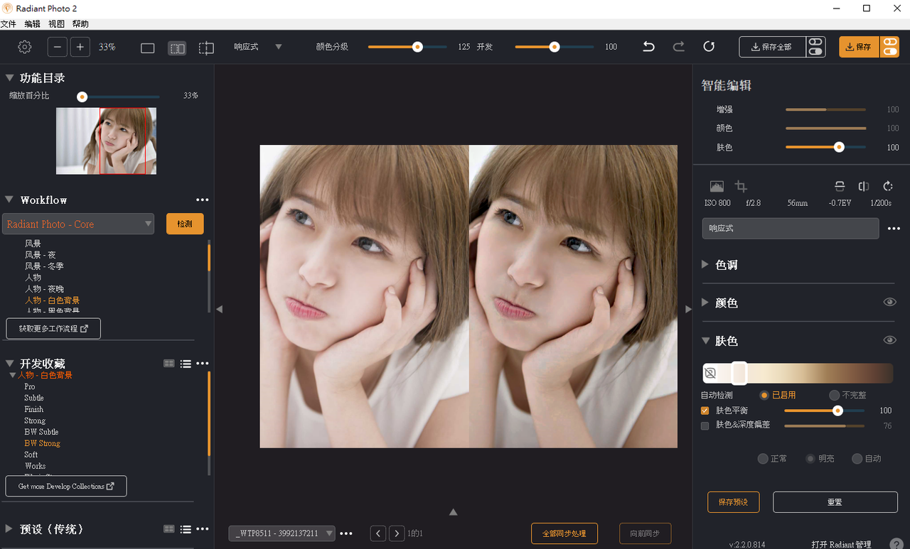Expand the 预设（传统）section
Screen dimensions: 910x549
coord(10,529)
